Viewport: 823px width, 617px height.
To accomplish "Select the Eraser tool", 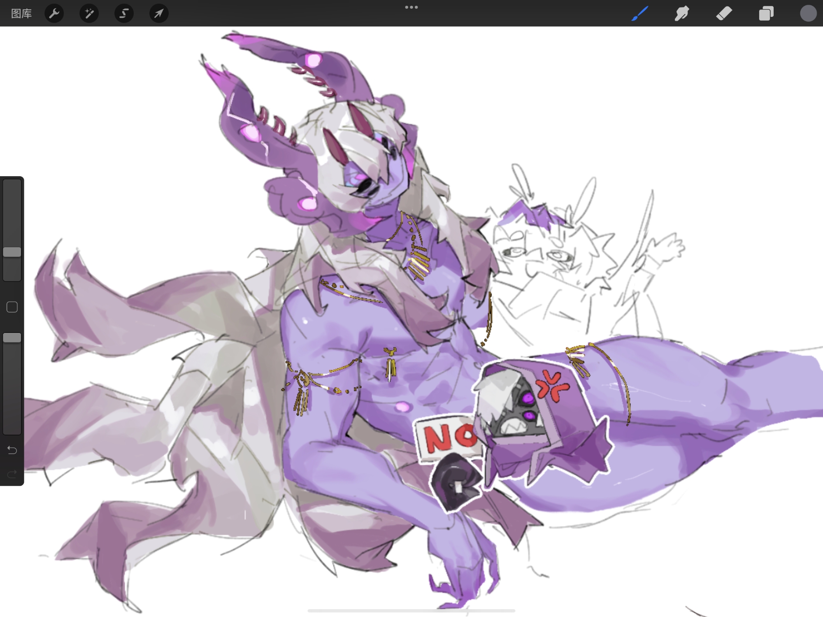I will [x=724, y=14].
